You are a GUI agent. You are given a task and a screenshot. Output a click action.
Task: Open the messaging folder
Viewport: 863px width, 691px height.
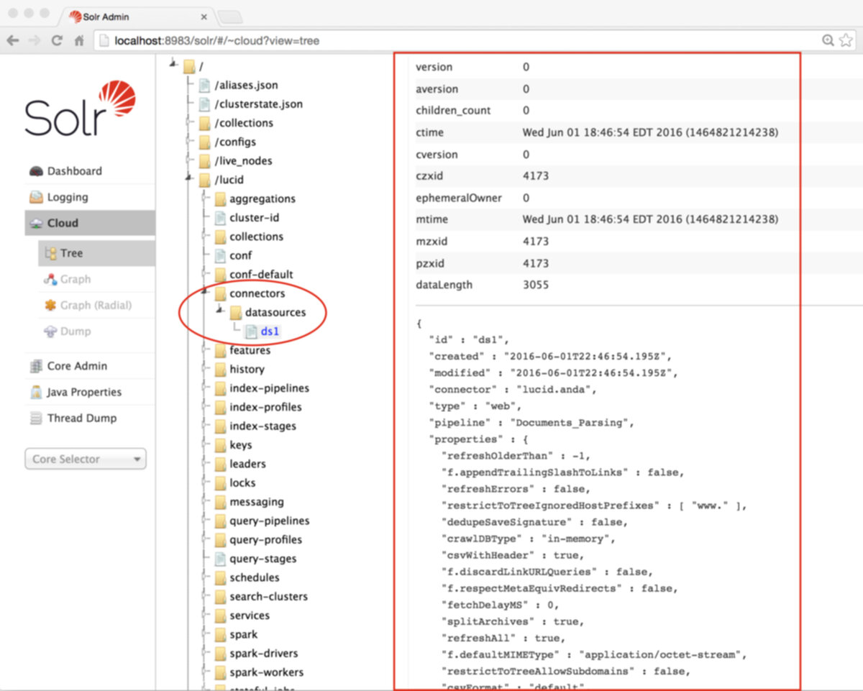click(x=256, y=501)
